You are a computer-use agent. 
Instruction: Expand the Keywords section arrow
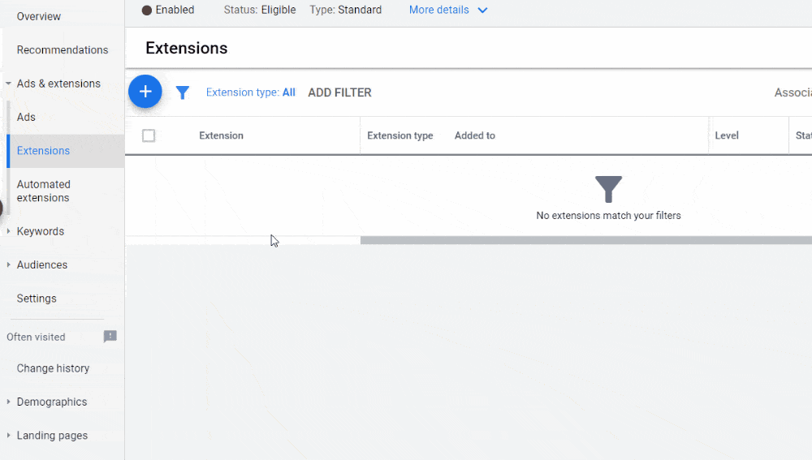pyautogui.click(x=8, y=231)
